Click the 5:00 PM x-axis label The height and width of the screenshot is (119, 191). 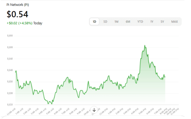142,112
